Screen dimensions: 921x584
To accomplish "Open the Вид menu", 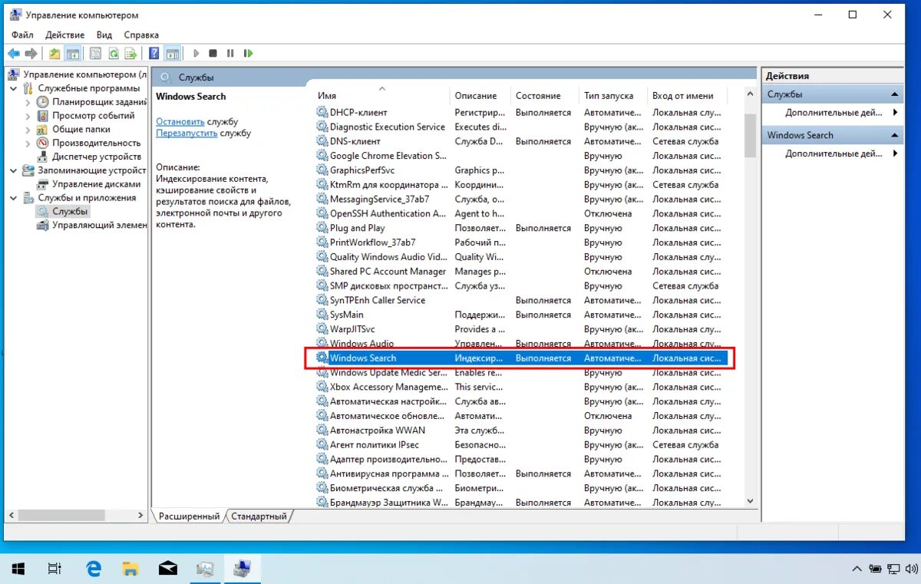I will point(104,35).
